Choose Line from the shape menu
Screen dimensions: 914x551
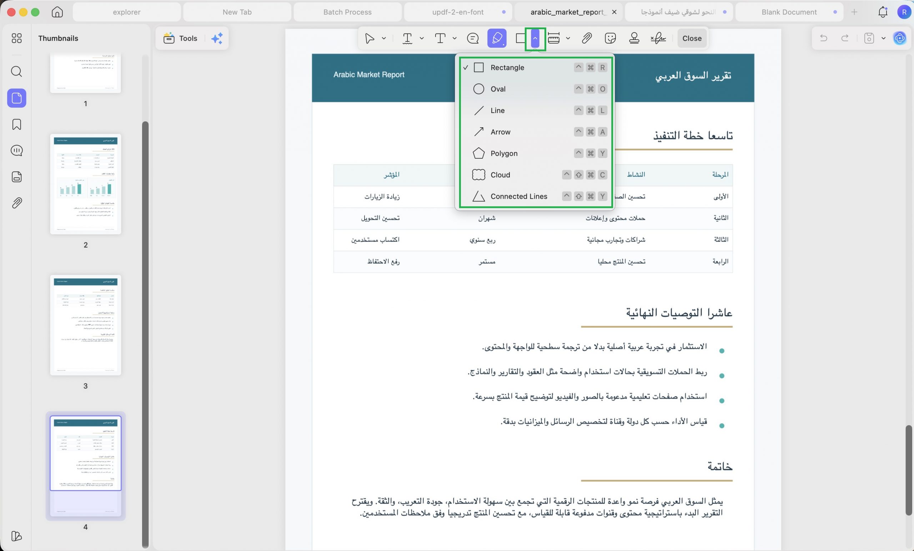coord(535,111)
